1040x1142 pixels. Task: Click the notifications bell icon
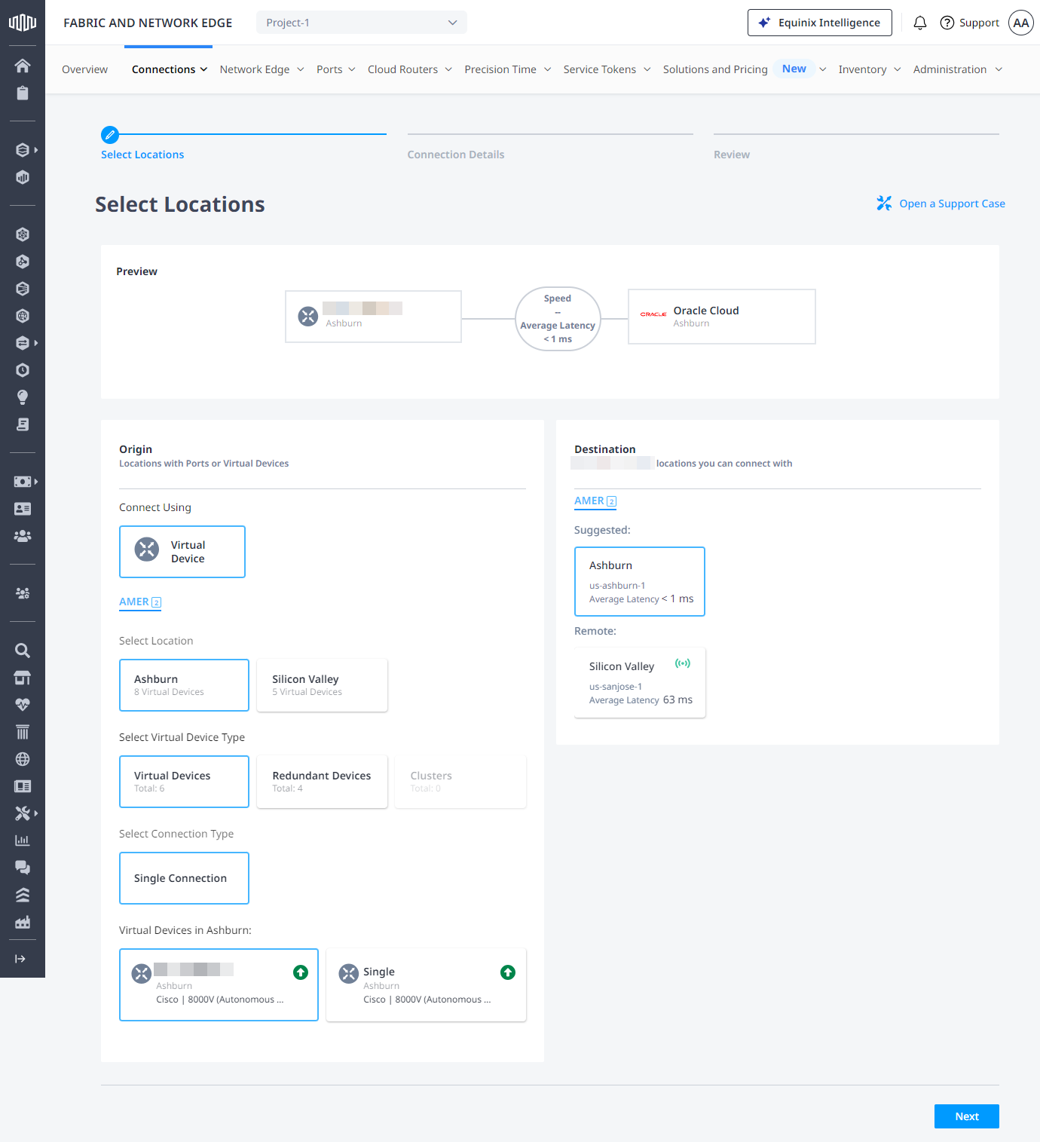point(920,23)
